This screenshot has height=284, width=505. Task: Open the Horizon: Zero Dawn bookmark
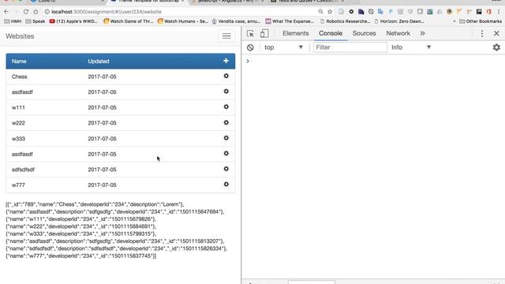[x=399, y=21]
